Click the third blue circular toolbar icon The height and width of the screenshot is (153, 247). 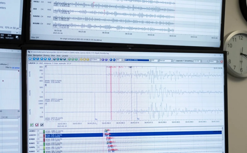click(38, 59)
